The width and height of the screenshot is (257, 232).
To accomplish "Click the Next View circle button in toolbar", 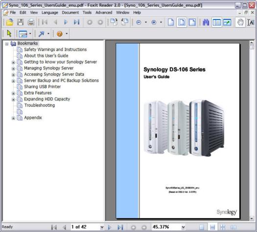I will coord(100,23).
